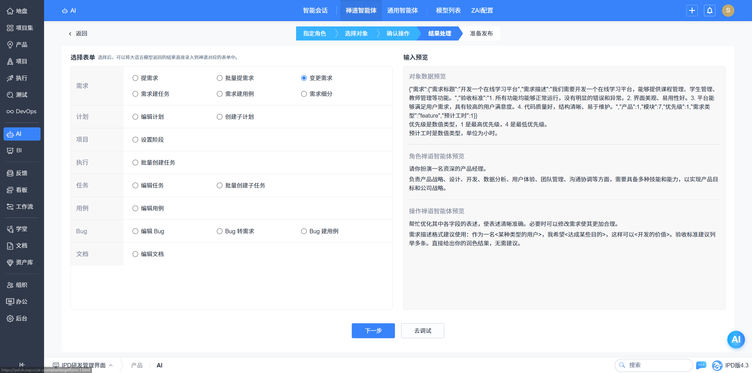The height and width of the screenshot is (373, 752).
Task: Choose the Bug 转需求 radio option
Action: point(219,231)
